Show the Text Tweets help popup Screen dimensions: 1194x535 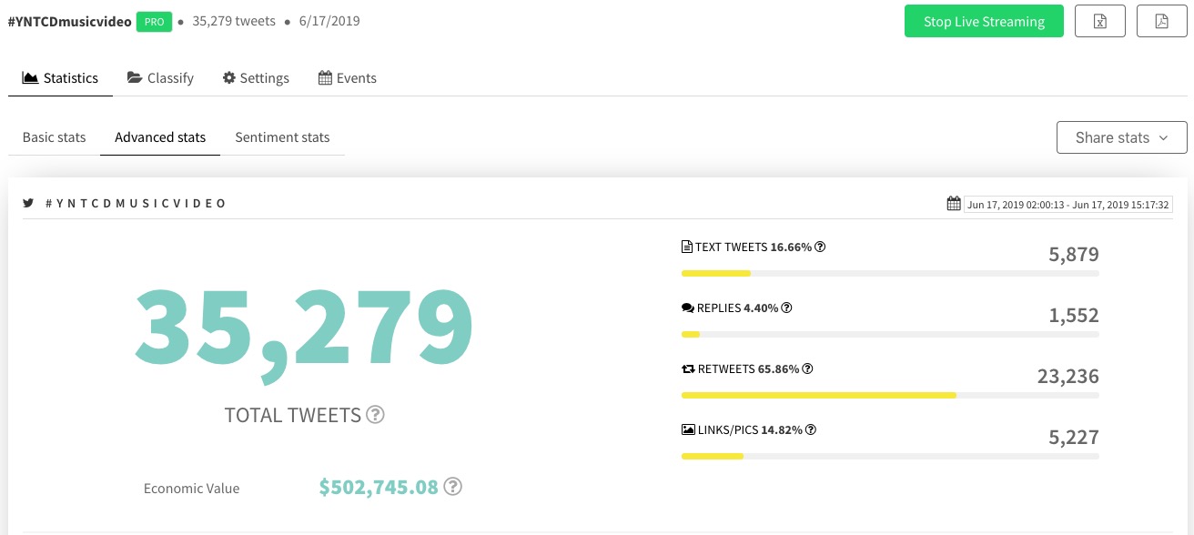click(x=820, y=246)
